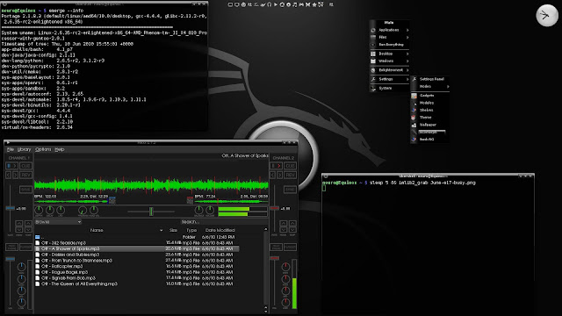Viewport: 562px width, 316px height.
Task: Enable headphone cue for channel 1
Action: (x=11, y=248)
